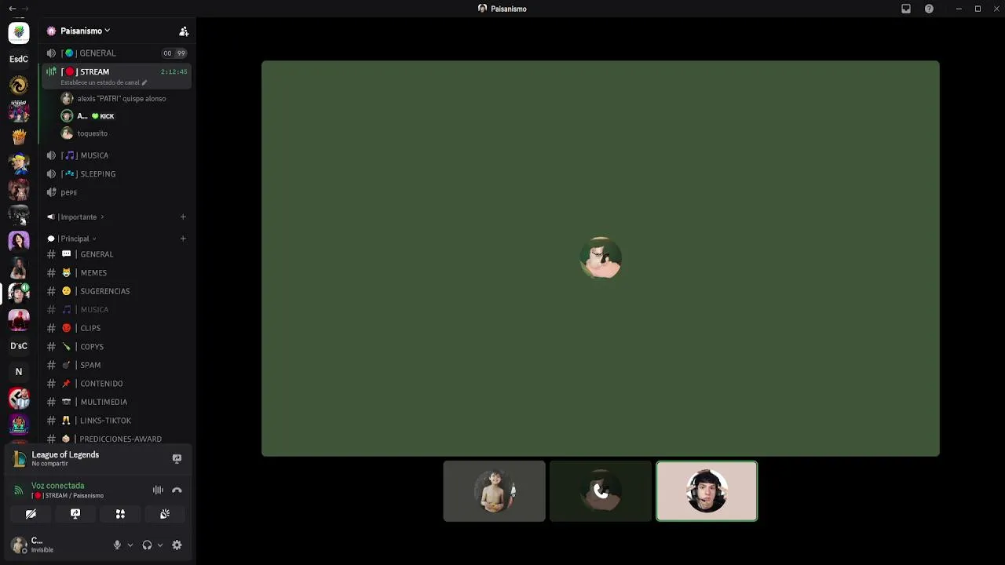Go forward with the right arrow
Image resolution: width=1005 pixels, height=565 pixels.
tap(25, 9)
